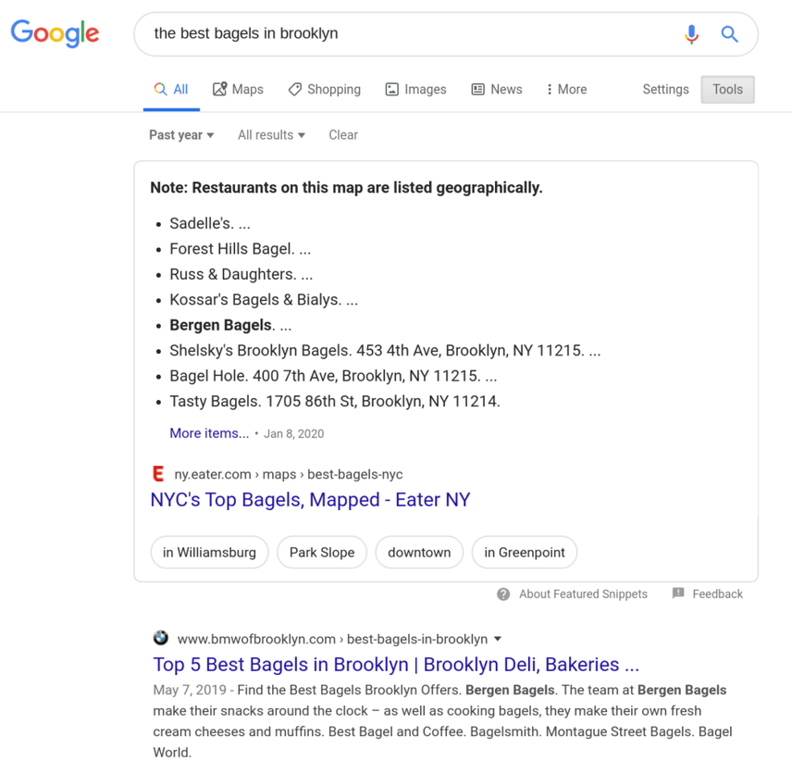Screen dimensions: 792x774
Task: Click the Images tab icon
Action: 392,88
